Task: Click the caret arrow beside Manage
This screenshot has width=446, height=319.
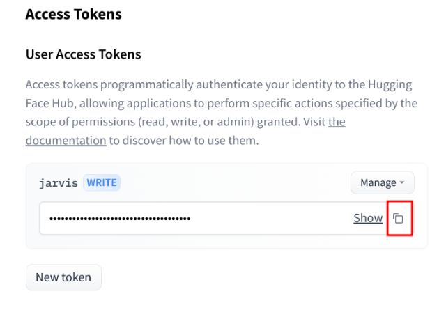Action: pos(402,183)
